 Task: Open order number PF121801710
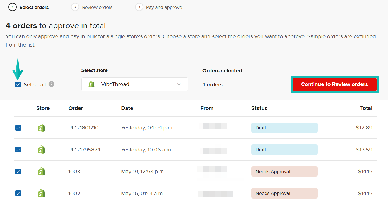tap(83, 128)
